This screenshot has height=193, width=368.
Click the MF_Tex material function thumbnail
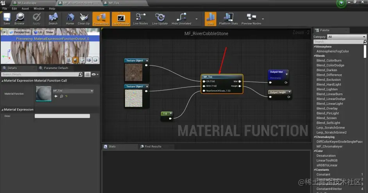point(44,93)
